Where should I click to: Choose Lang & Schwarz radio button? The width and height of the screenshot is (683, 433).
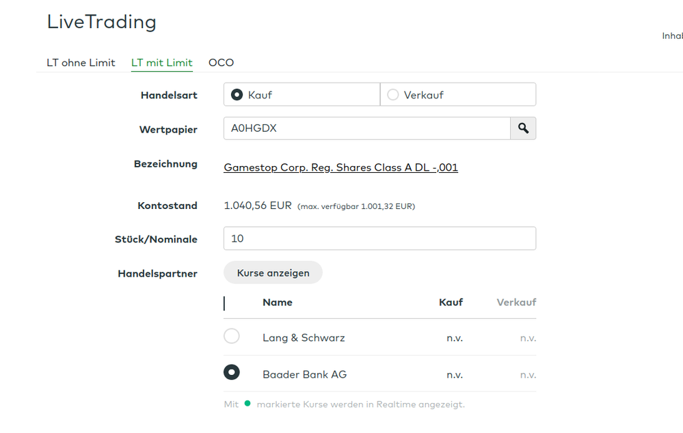coord(232,336)
